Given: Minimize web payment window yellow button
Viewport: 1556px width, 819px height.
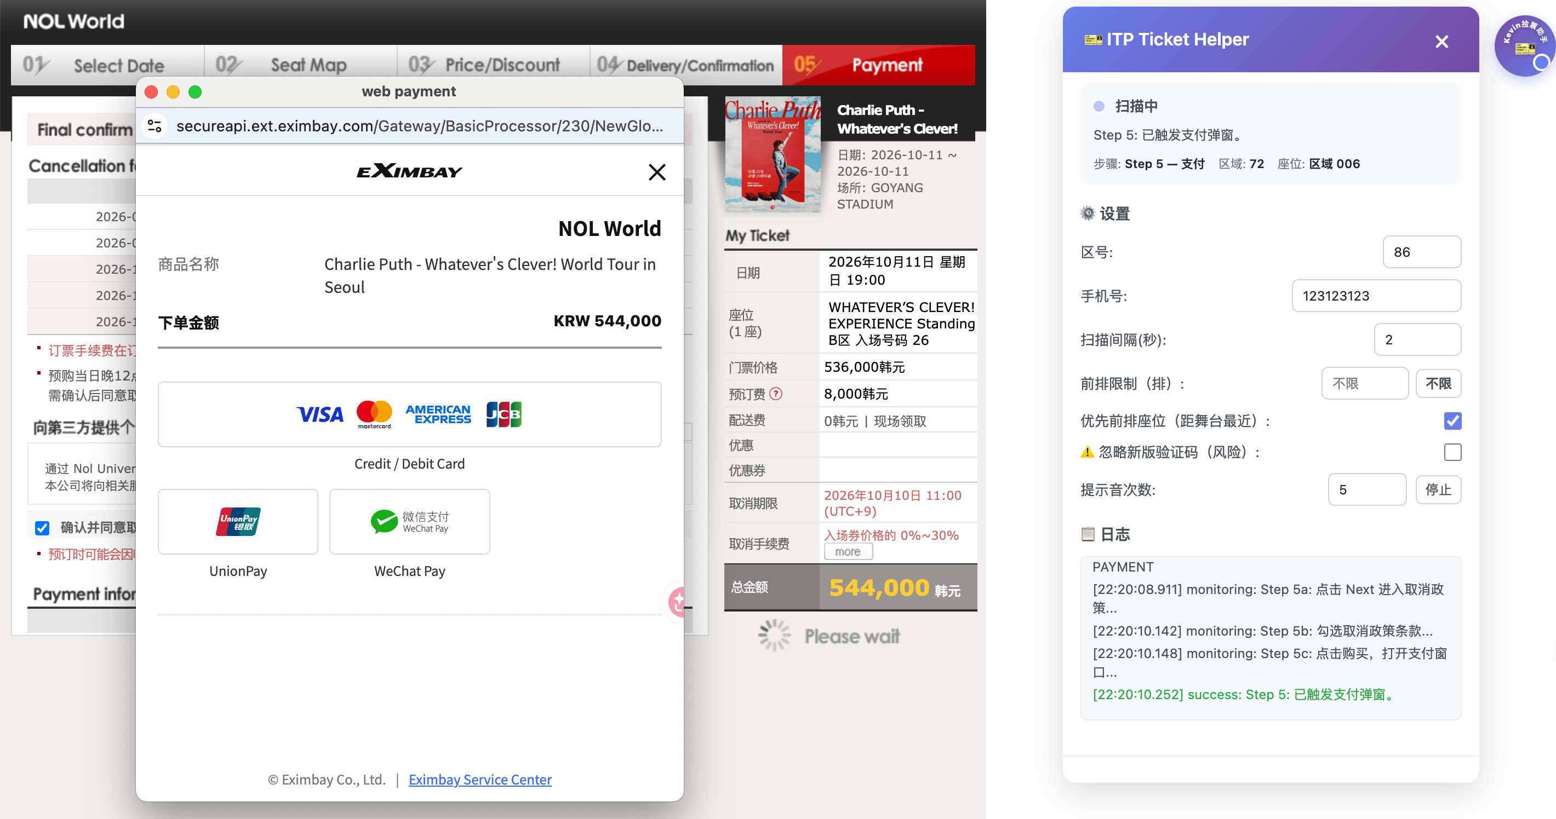Looking at the screenshot, I should coord(173,92).
